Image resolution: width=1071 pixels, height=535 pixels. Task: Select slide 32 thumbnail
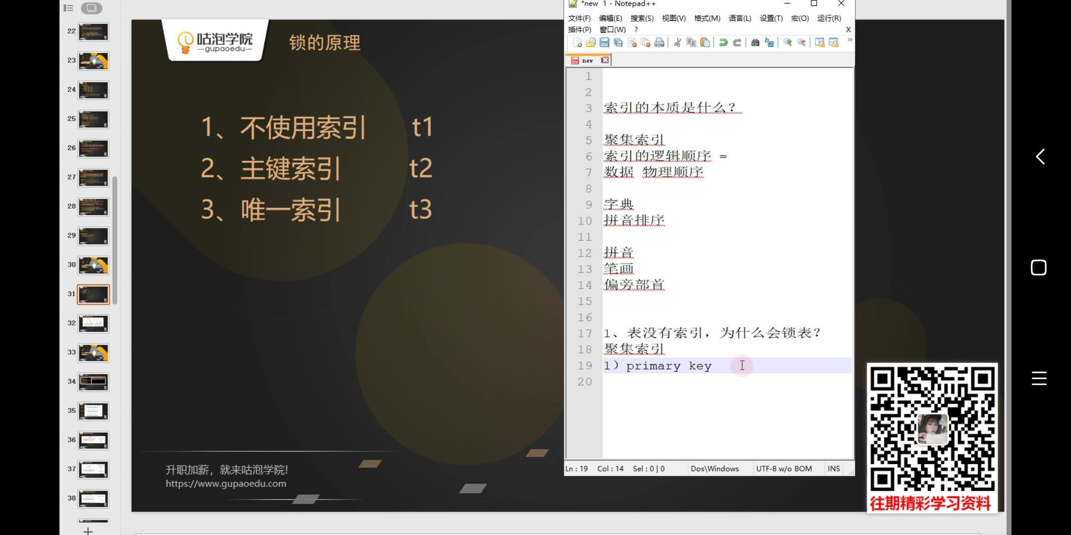[93, 323]
